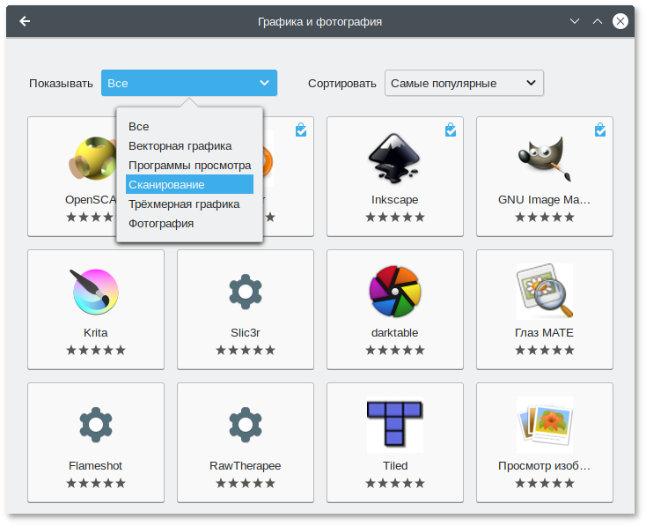Click the Просмотр изоб… star rating

(544, 483)
